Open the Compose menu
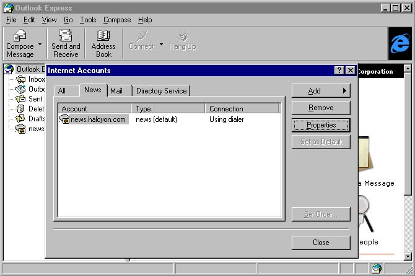415x276 pixels. pyautogui.click(x=117, y=20)
